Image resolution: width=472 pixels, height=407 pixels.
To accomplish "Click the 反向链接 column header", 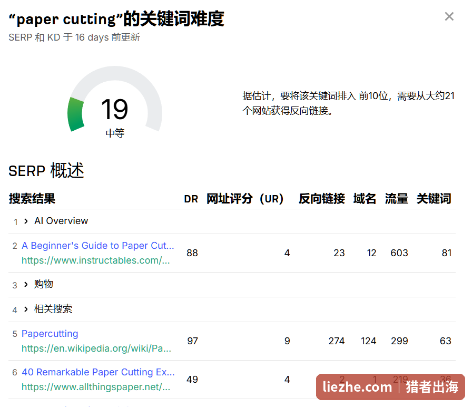I will (322, 199).
